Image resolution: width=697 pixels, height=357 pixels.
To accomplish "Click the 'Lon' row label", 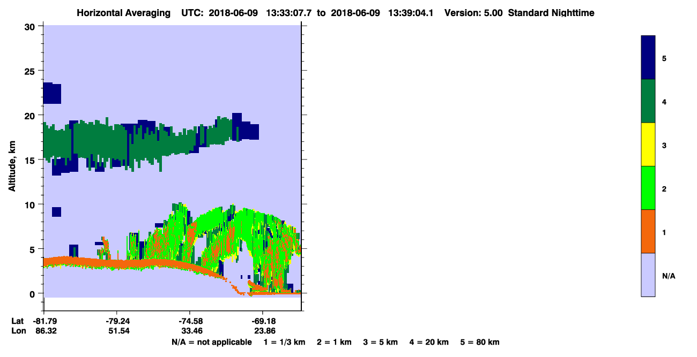I will 18,331.
